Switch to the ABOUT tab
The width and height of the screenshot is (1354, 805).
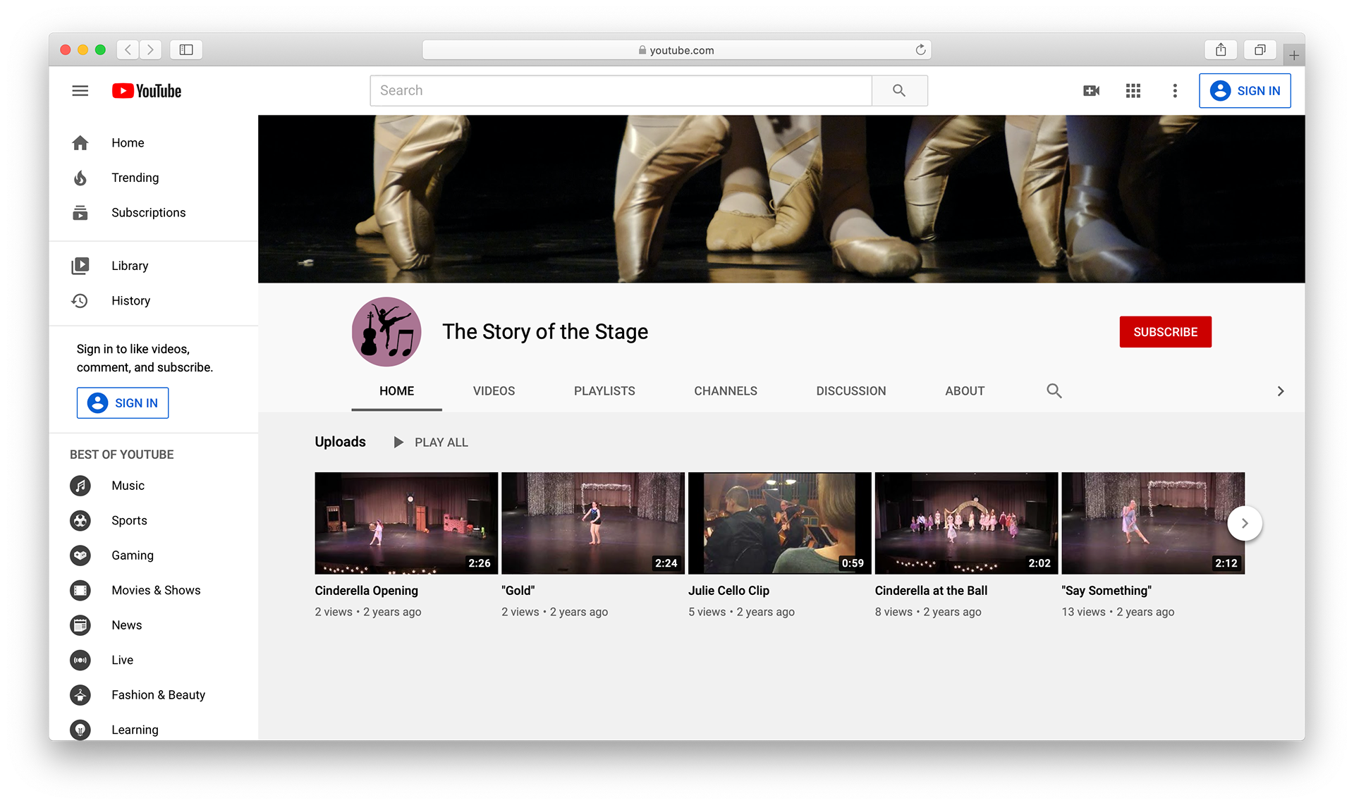tap(965, 391)
